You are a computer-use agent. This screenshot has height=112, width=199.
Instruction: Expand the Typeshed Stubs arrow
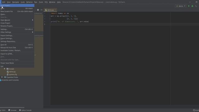tap(2, 77)
